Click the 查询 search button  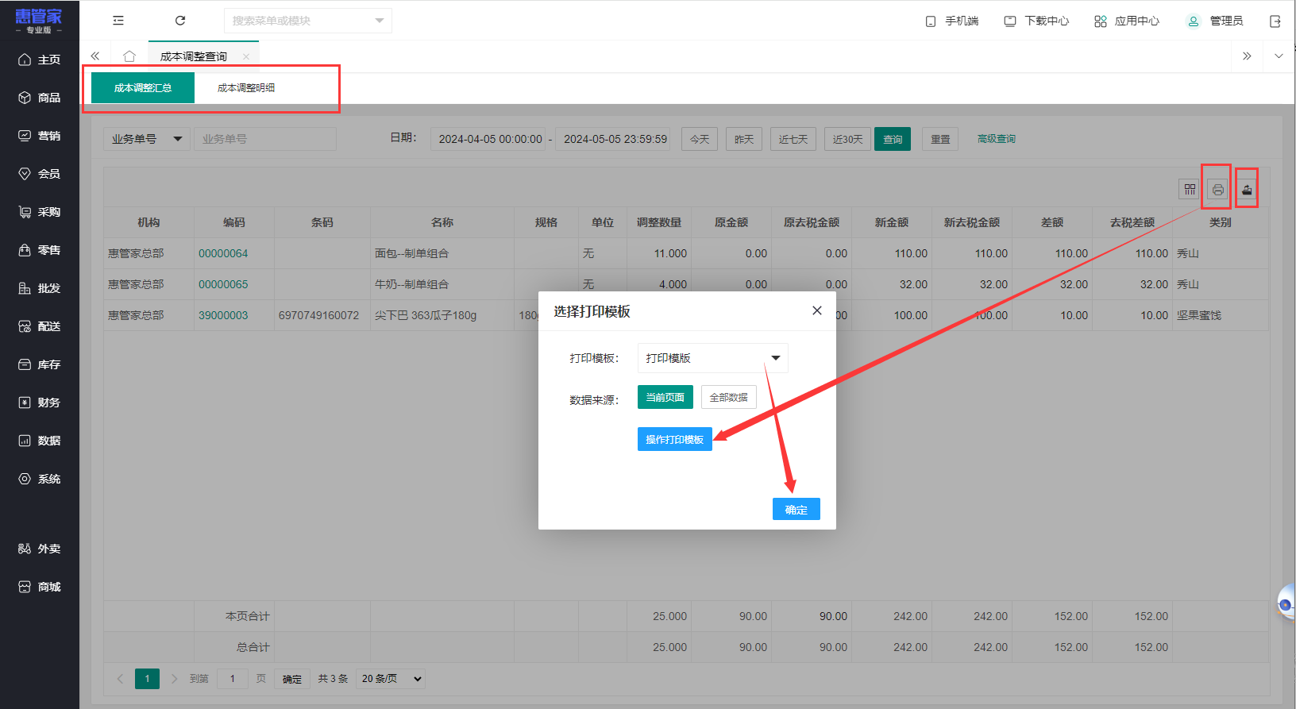pos(893,139)
